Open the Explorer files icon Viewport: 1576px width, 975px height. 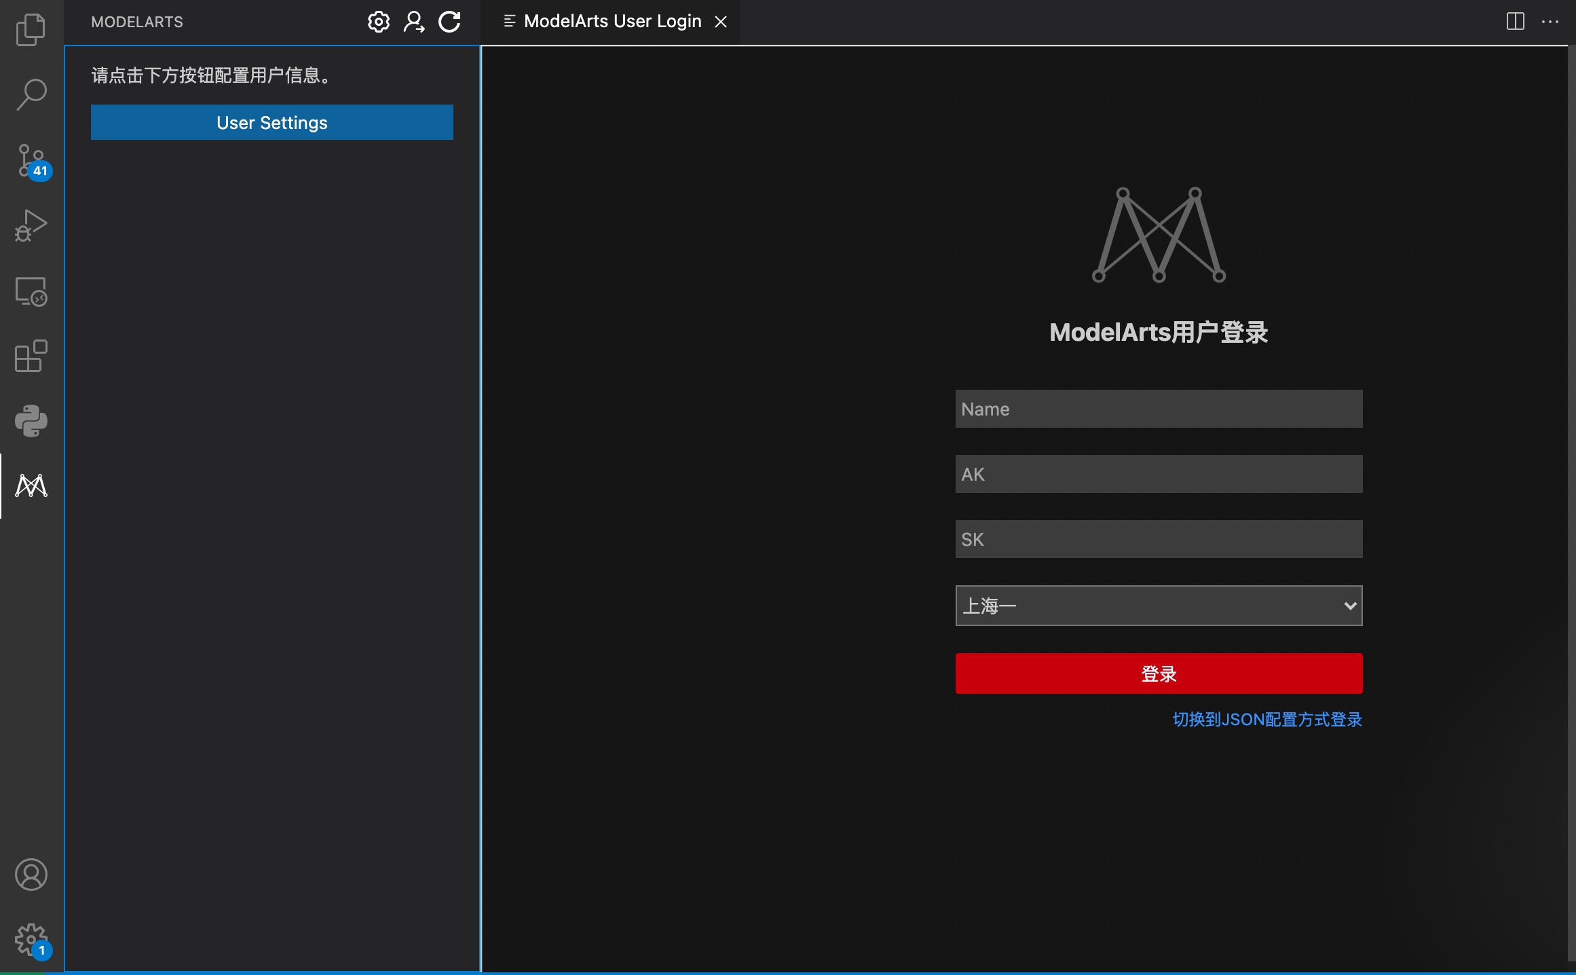point(31,30)
